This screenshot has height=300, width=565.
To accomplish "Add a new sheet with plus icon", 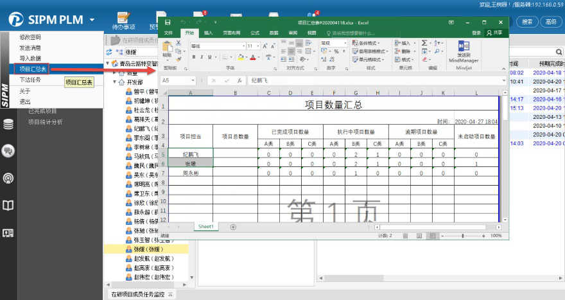I will point(233,227).
